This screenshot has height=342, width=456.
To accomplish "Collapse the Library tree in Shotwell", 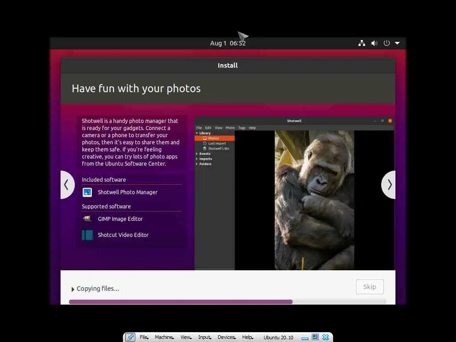I will 197,133.
